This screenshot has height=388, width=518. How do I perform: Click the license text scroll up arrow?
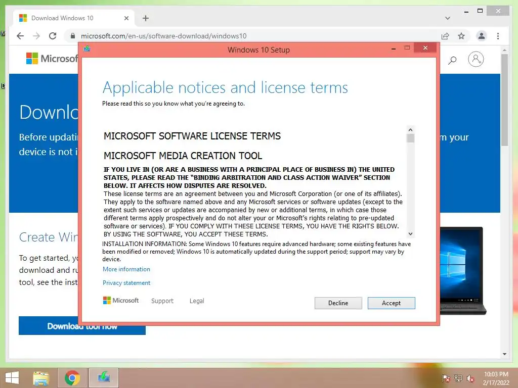pyautogui.click(x=410, y=130)
